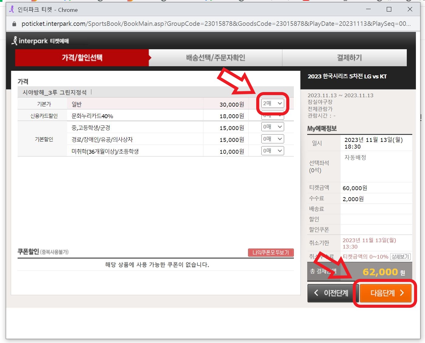Open the 일반 30,000원 quantity dropdown
Image resolution: width=425 pixels, height=343 pixels.
pyautogui.click(x=273, y=104)
